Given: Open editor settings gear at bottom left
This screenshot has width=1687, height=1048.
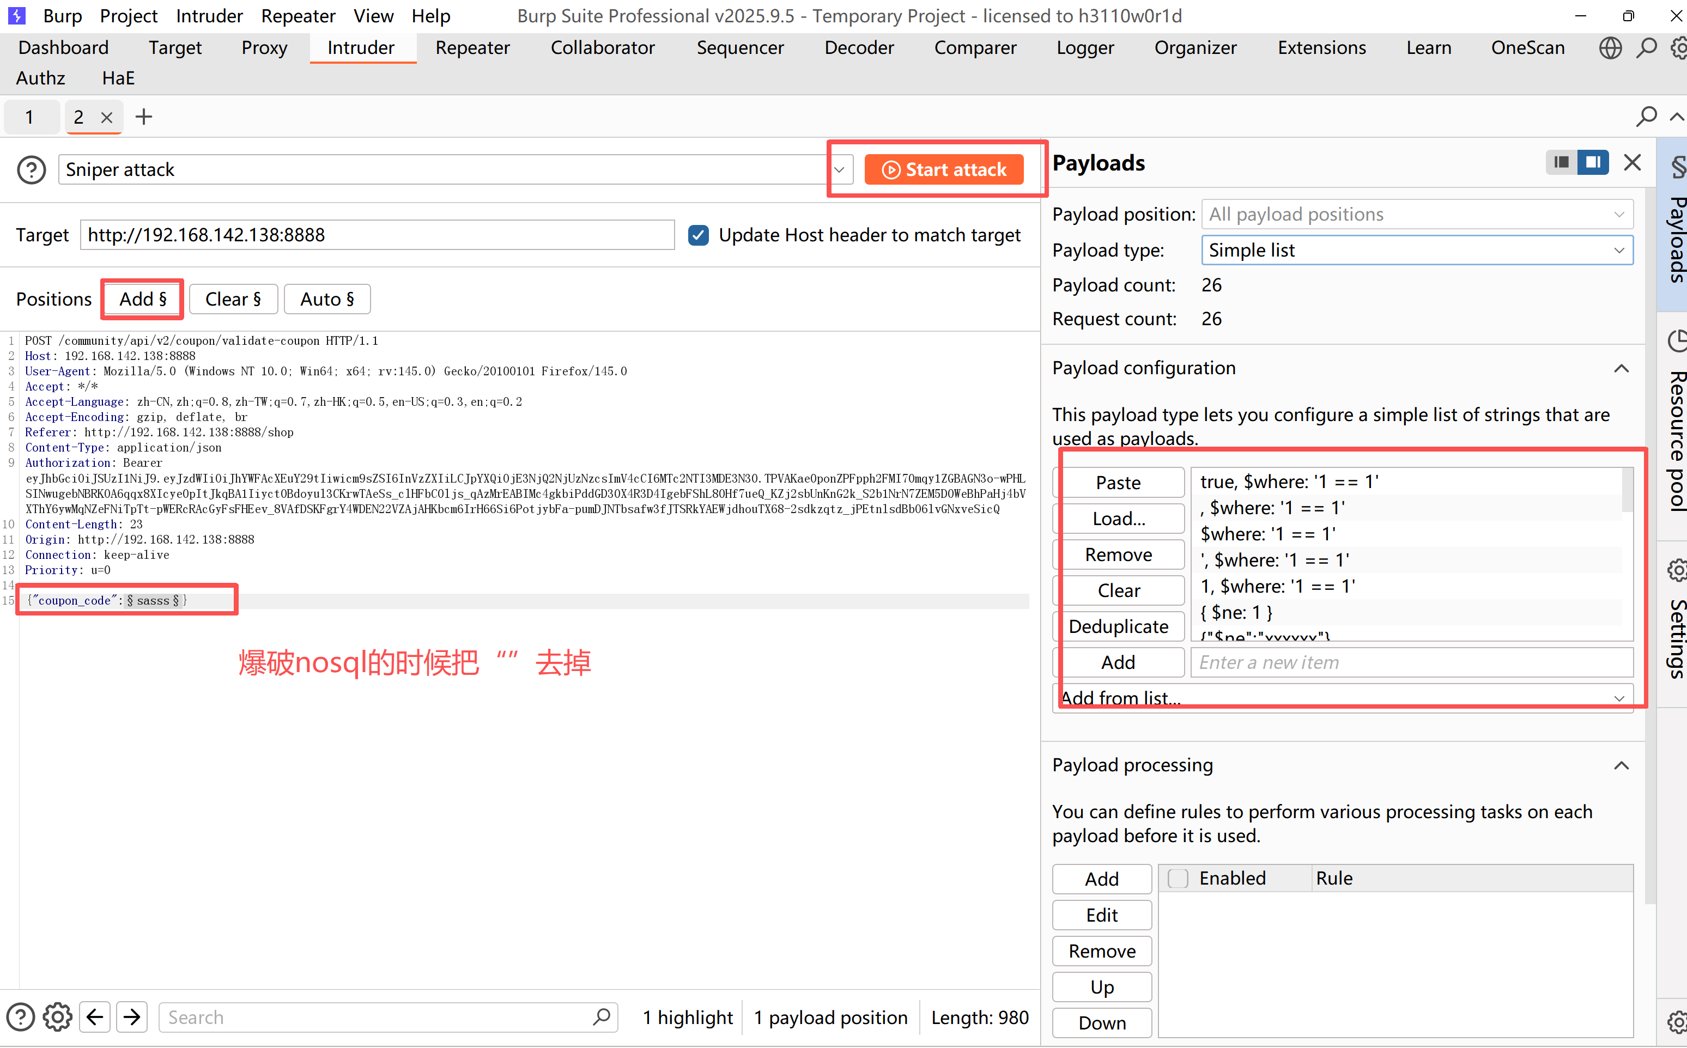Looking at the screenshot, I should (58, 1017).
